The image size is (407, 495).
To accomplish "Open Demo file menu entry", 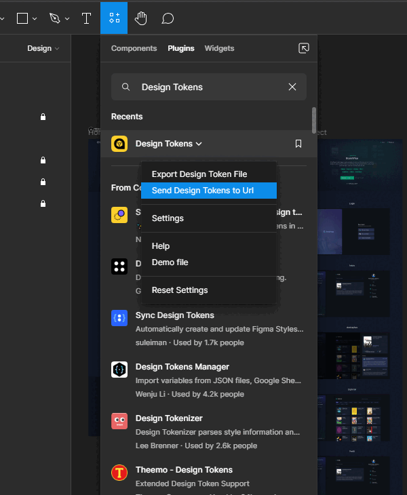I will coord(209,262).
